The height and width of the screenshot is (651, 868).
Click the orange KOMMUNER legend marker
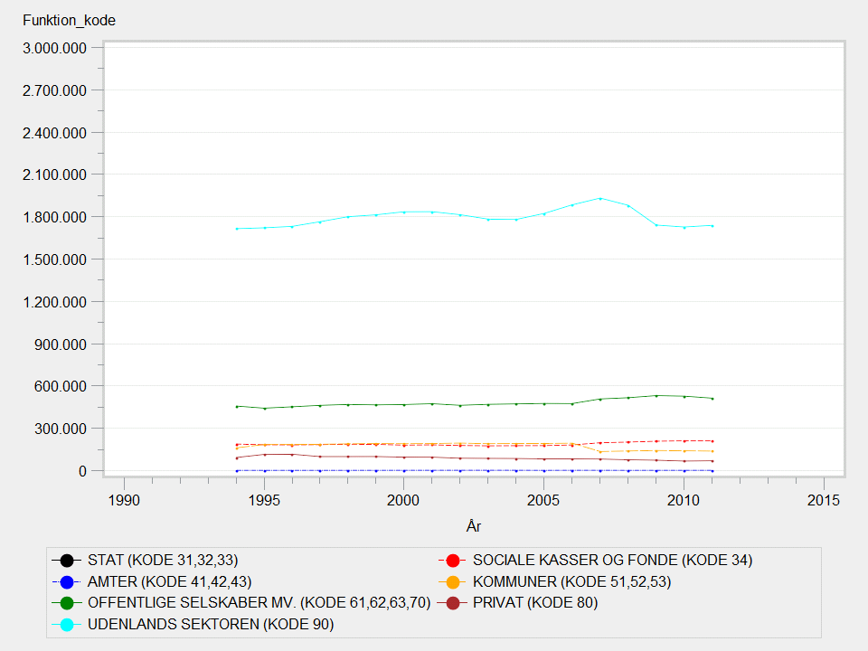453,581
